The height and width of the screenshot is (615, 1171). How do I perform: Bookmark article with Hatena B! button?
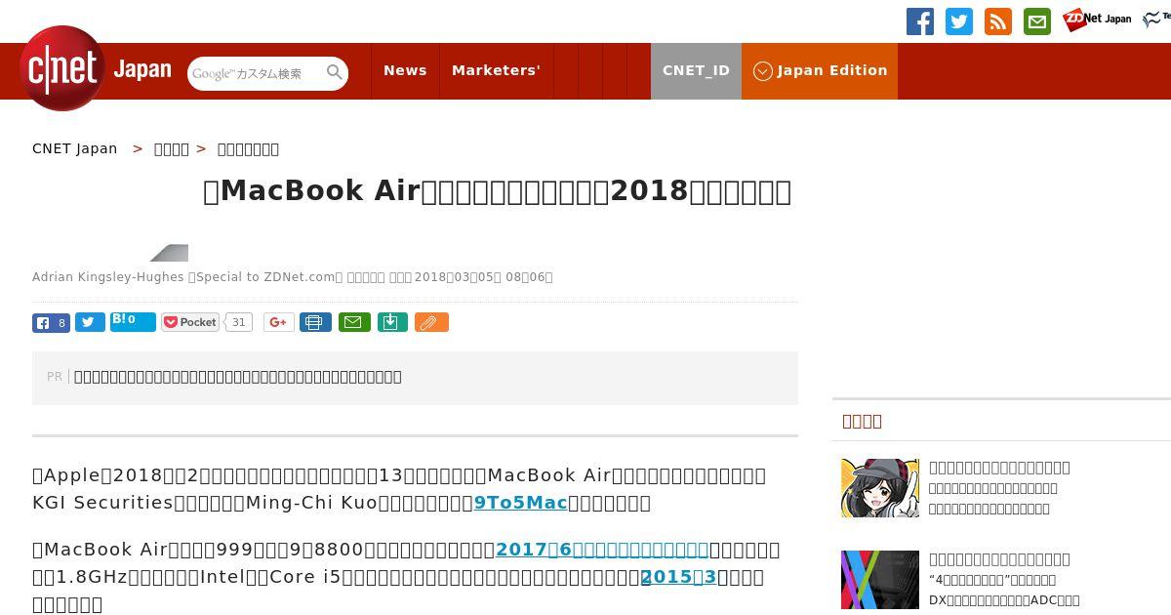[133, 321]
